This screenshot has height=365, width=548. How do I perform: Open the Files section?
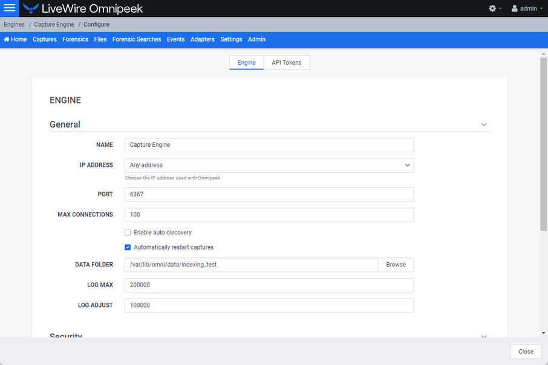coord(100,39)
